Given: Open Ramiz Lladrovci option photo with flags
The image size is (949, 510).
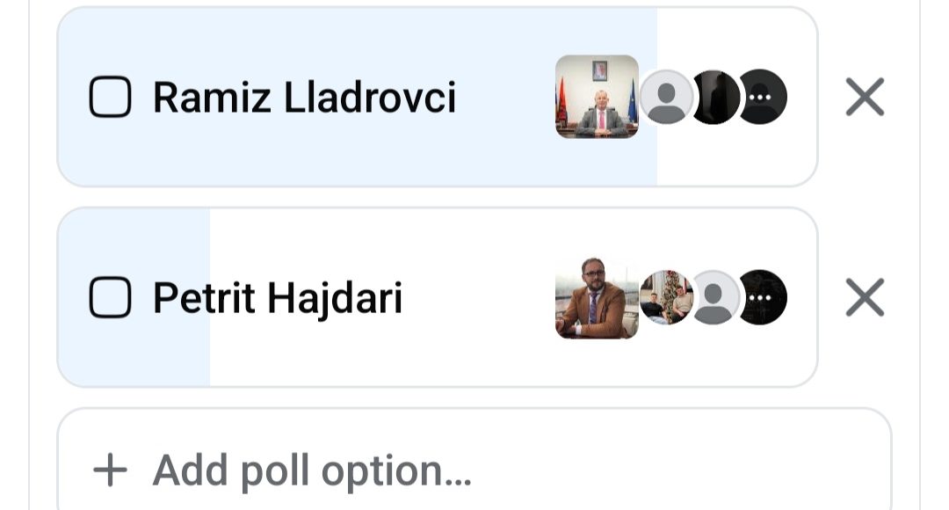Looking at the screenshot, I should point(597,97).
